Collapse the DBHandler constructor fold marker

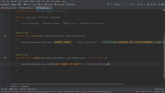(x=9, y=17)
